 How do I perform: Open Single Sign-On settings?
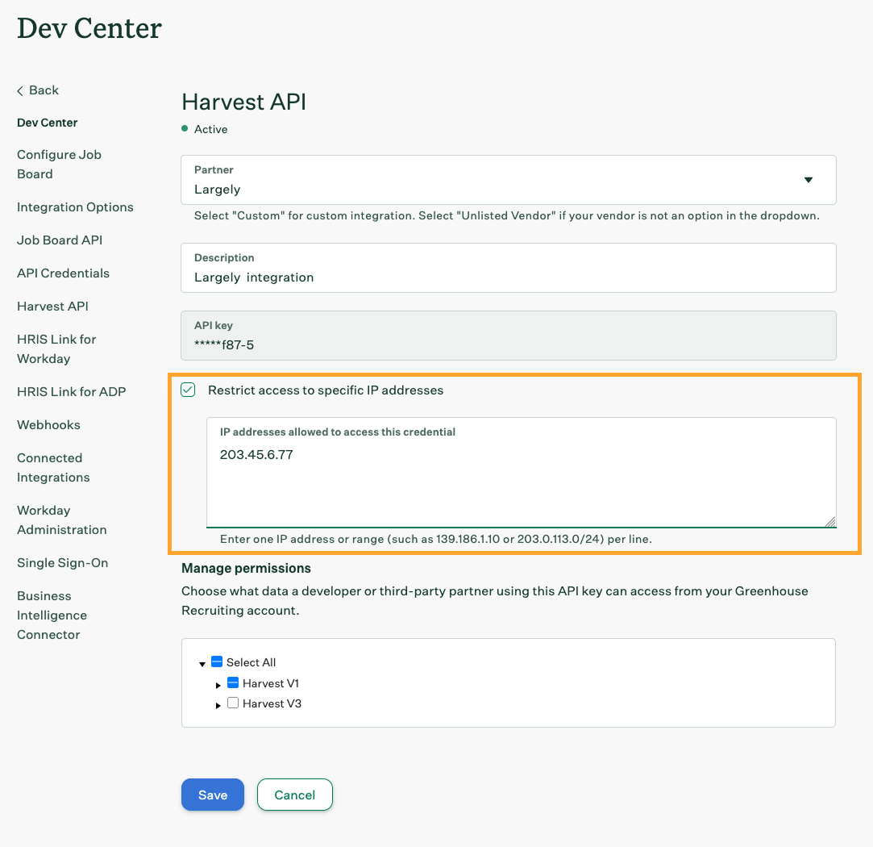62,563
